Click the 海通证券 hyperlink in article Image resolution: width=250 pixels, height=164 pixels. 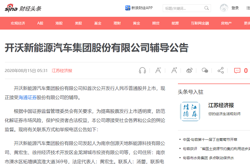pos(28,97)
